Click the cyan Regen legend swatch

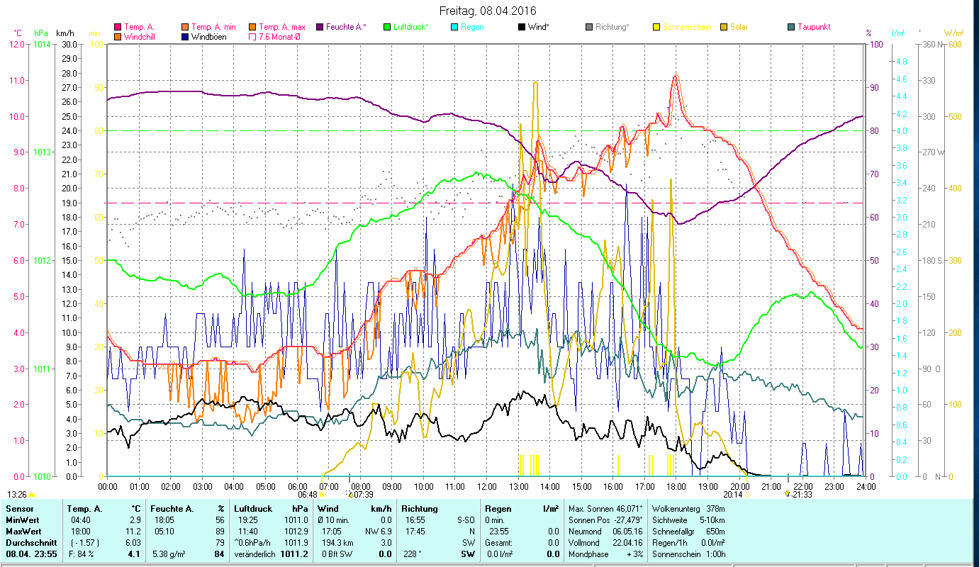[454, 28]
